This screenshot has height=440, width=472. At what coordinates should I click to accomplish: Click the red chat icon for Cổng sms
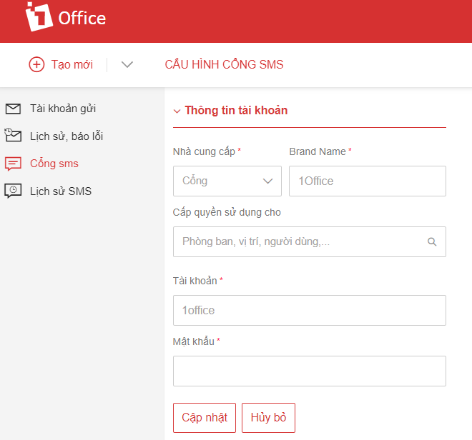(13, 164)
